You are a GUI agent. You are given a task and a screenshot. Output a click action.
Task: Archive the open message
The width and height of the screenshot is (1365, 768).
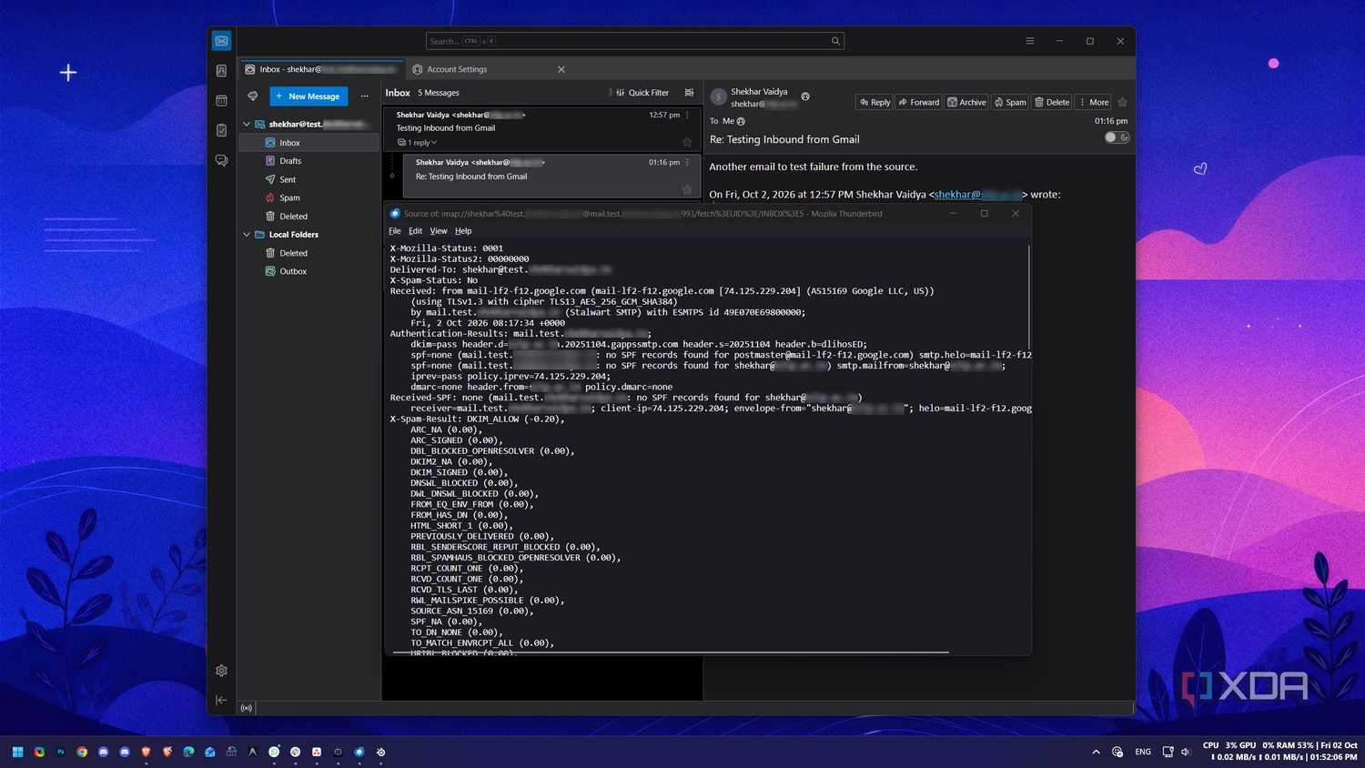(966, 102)
